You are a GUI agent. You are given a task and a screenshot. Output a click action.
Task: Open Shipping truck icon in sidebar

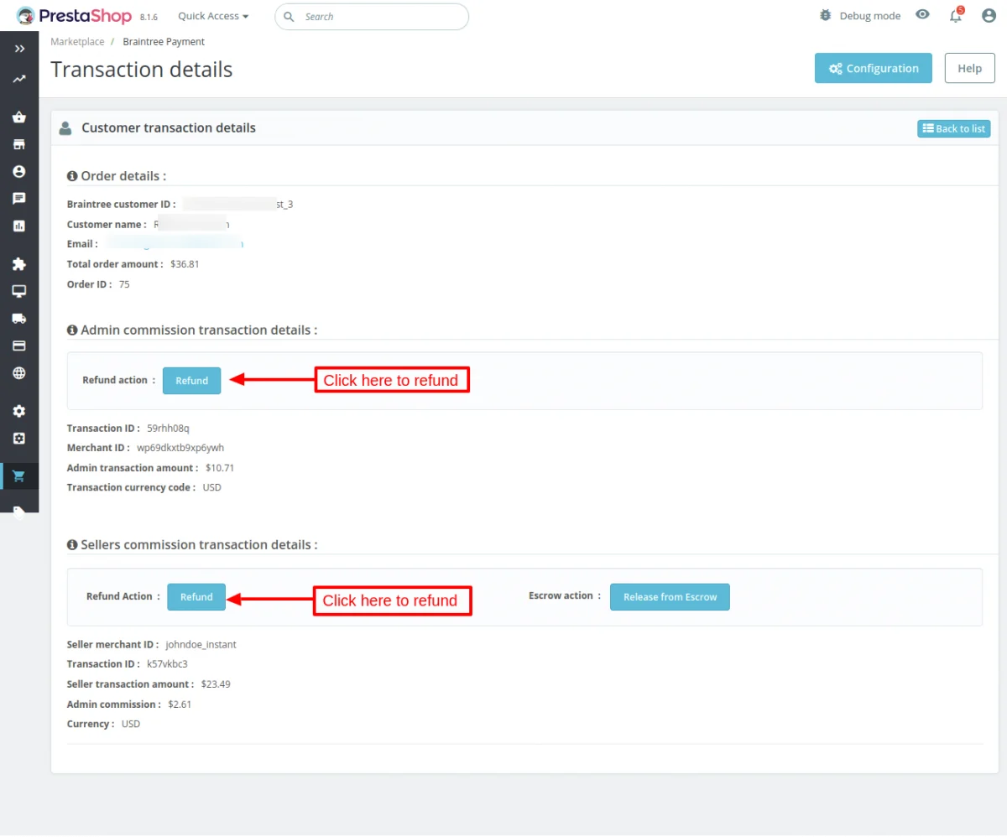[x=19, y=319]
